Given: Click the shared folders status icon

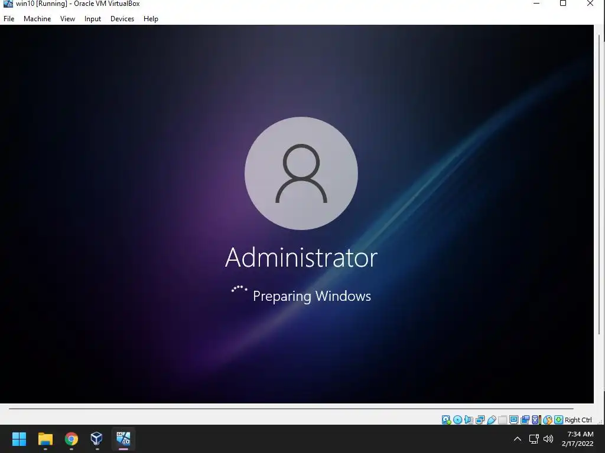Looking at the screenshot, I should [x=502, y=420].
